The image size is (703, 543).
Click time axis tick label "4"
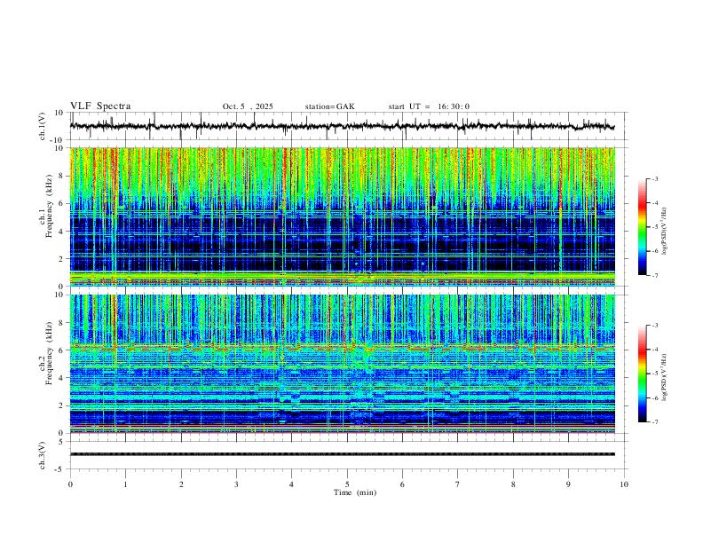(x=291, y=484)
